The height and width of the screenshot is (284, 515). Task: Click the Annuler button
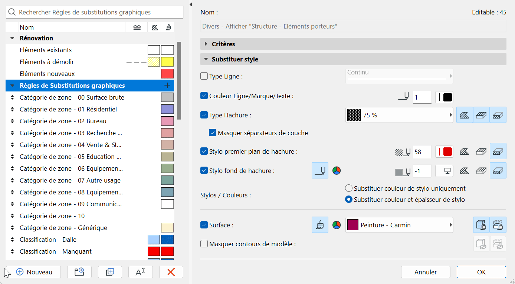[426, 272]
